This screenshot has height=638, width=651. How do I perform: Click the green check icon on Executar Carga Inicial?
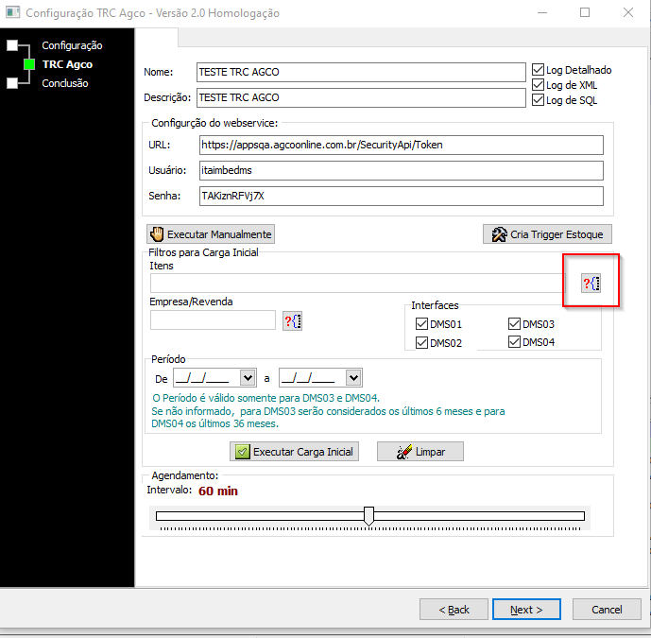tap(242, 452)
